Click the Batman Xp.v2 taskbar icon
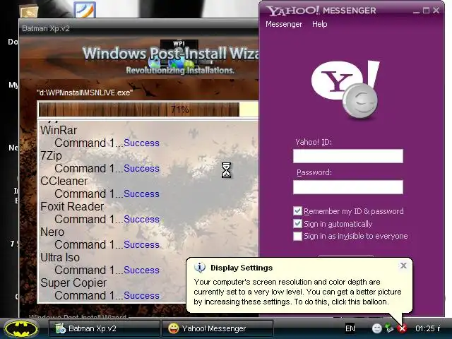452x339 pixels. (x=61, y=328)
